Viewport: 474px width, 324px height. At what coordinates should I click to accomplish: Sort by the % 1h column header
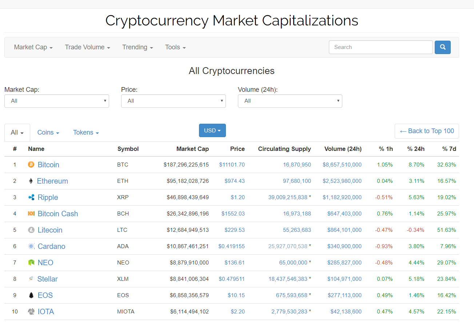click(386, 149)
